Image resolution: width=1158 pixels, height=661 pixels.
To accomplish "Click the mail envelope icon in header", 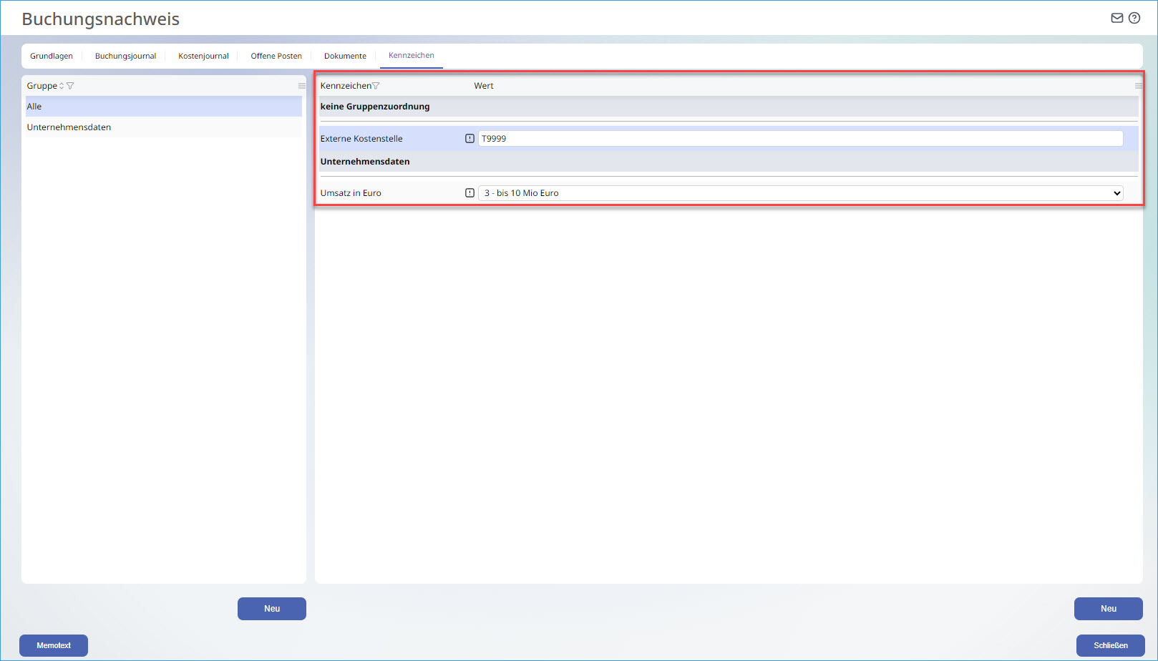I will click(x=1116, y=18).
